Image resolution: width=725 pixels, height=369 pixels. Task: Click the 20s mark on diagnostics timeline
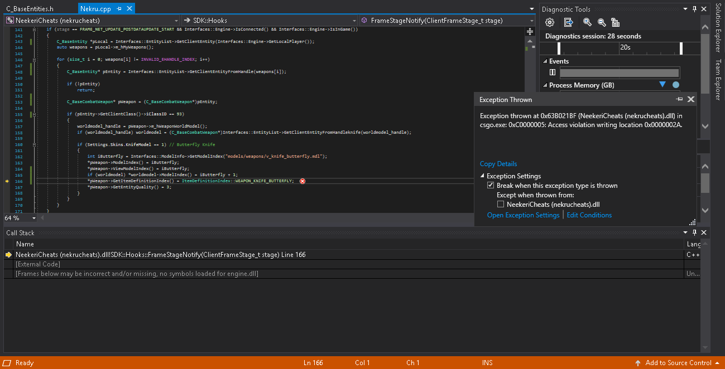click(x=625, y=48)
